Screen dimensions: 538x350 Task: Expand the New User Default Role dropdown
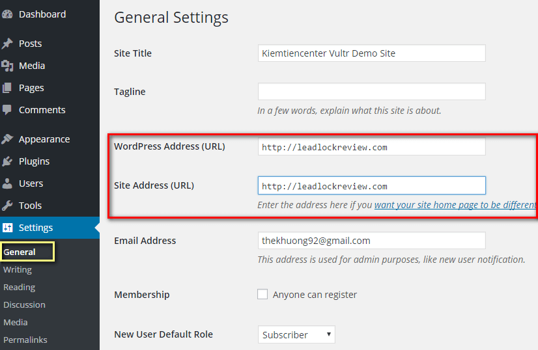click(296, 334)
